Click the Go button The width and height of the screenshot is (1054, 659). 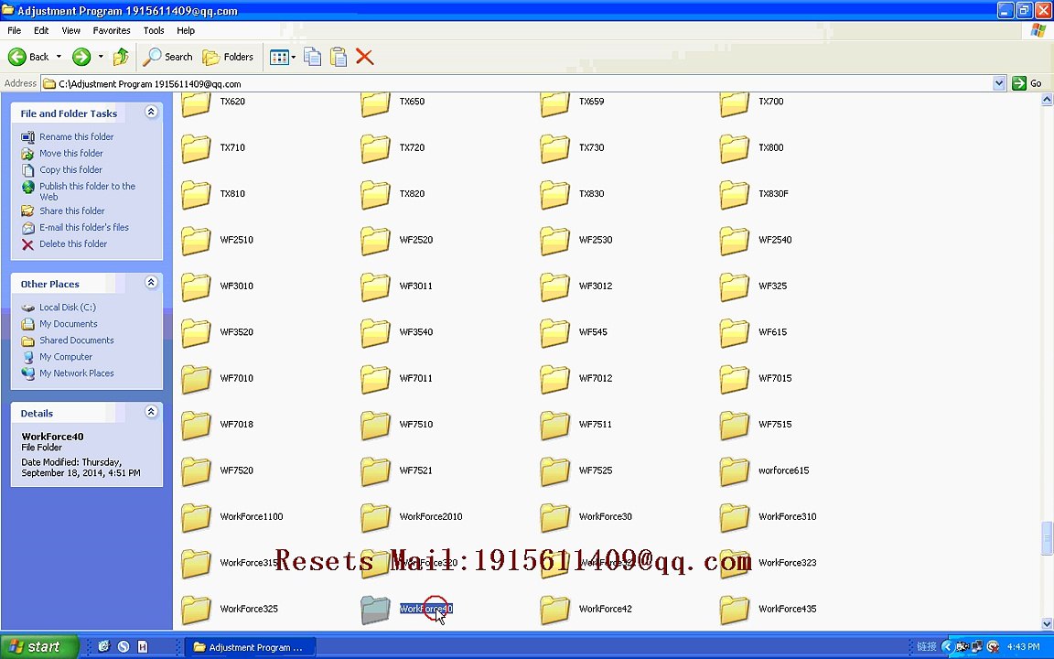point(1027,83)
